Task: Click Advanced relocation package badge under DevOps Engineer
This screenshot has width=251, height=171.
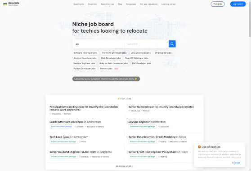Action: coord(142,127)
